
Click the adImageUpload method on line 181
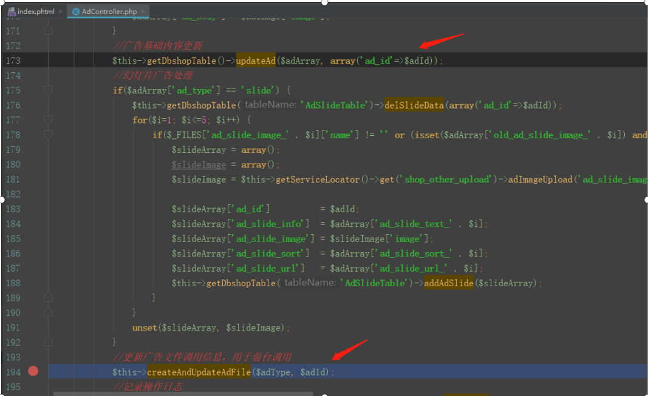pyautogui.click(x=540, y=180)
